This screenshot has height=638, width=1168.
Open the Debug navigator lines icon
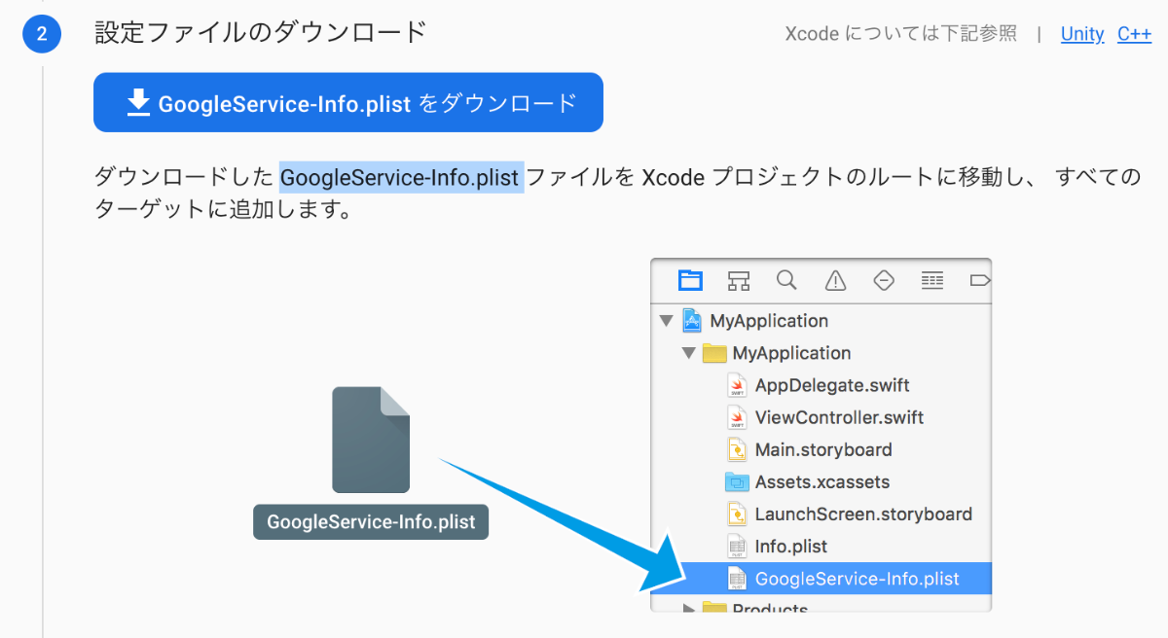tap(932, 281)
